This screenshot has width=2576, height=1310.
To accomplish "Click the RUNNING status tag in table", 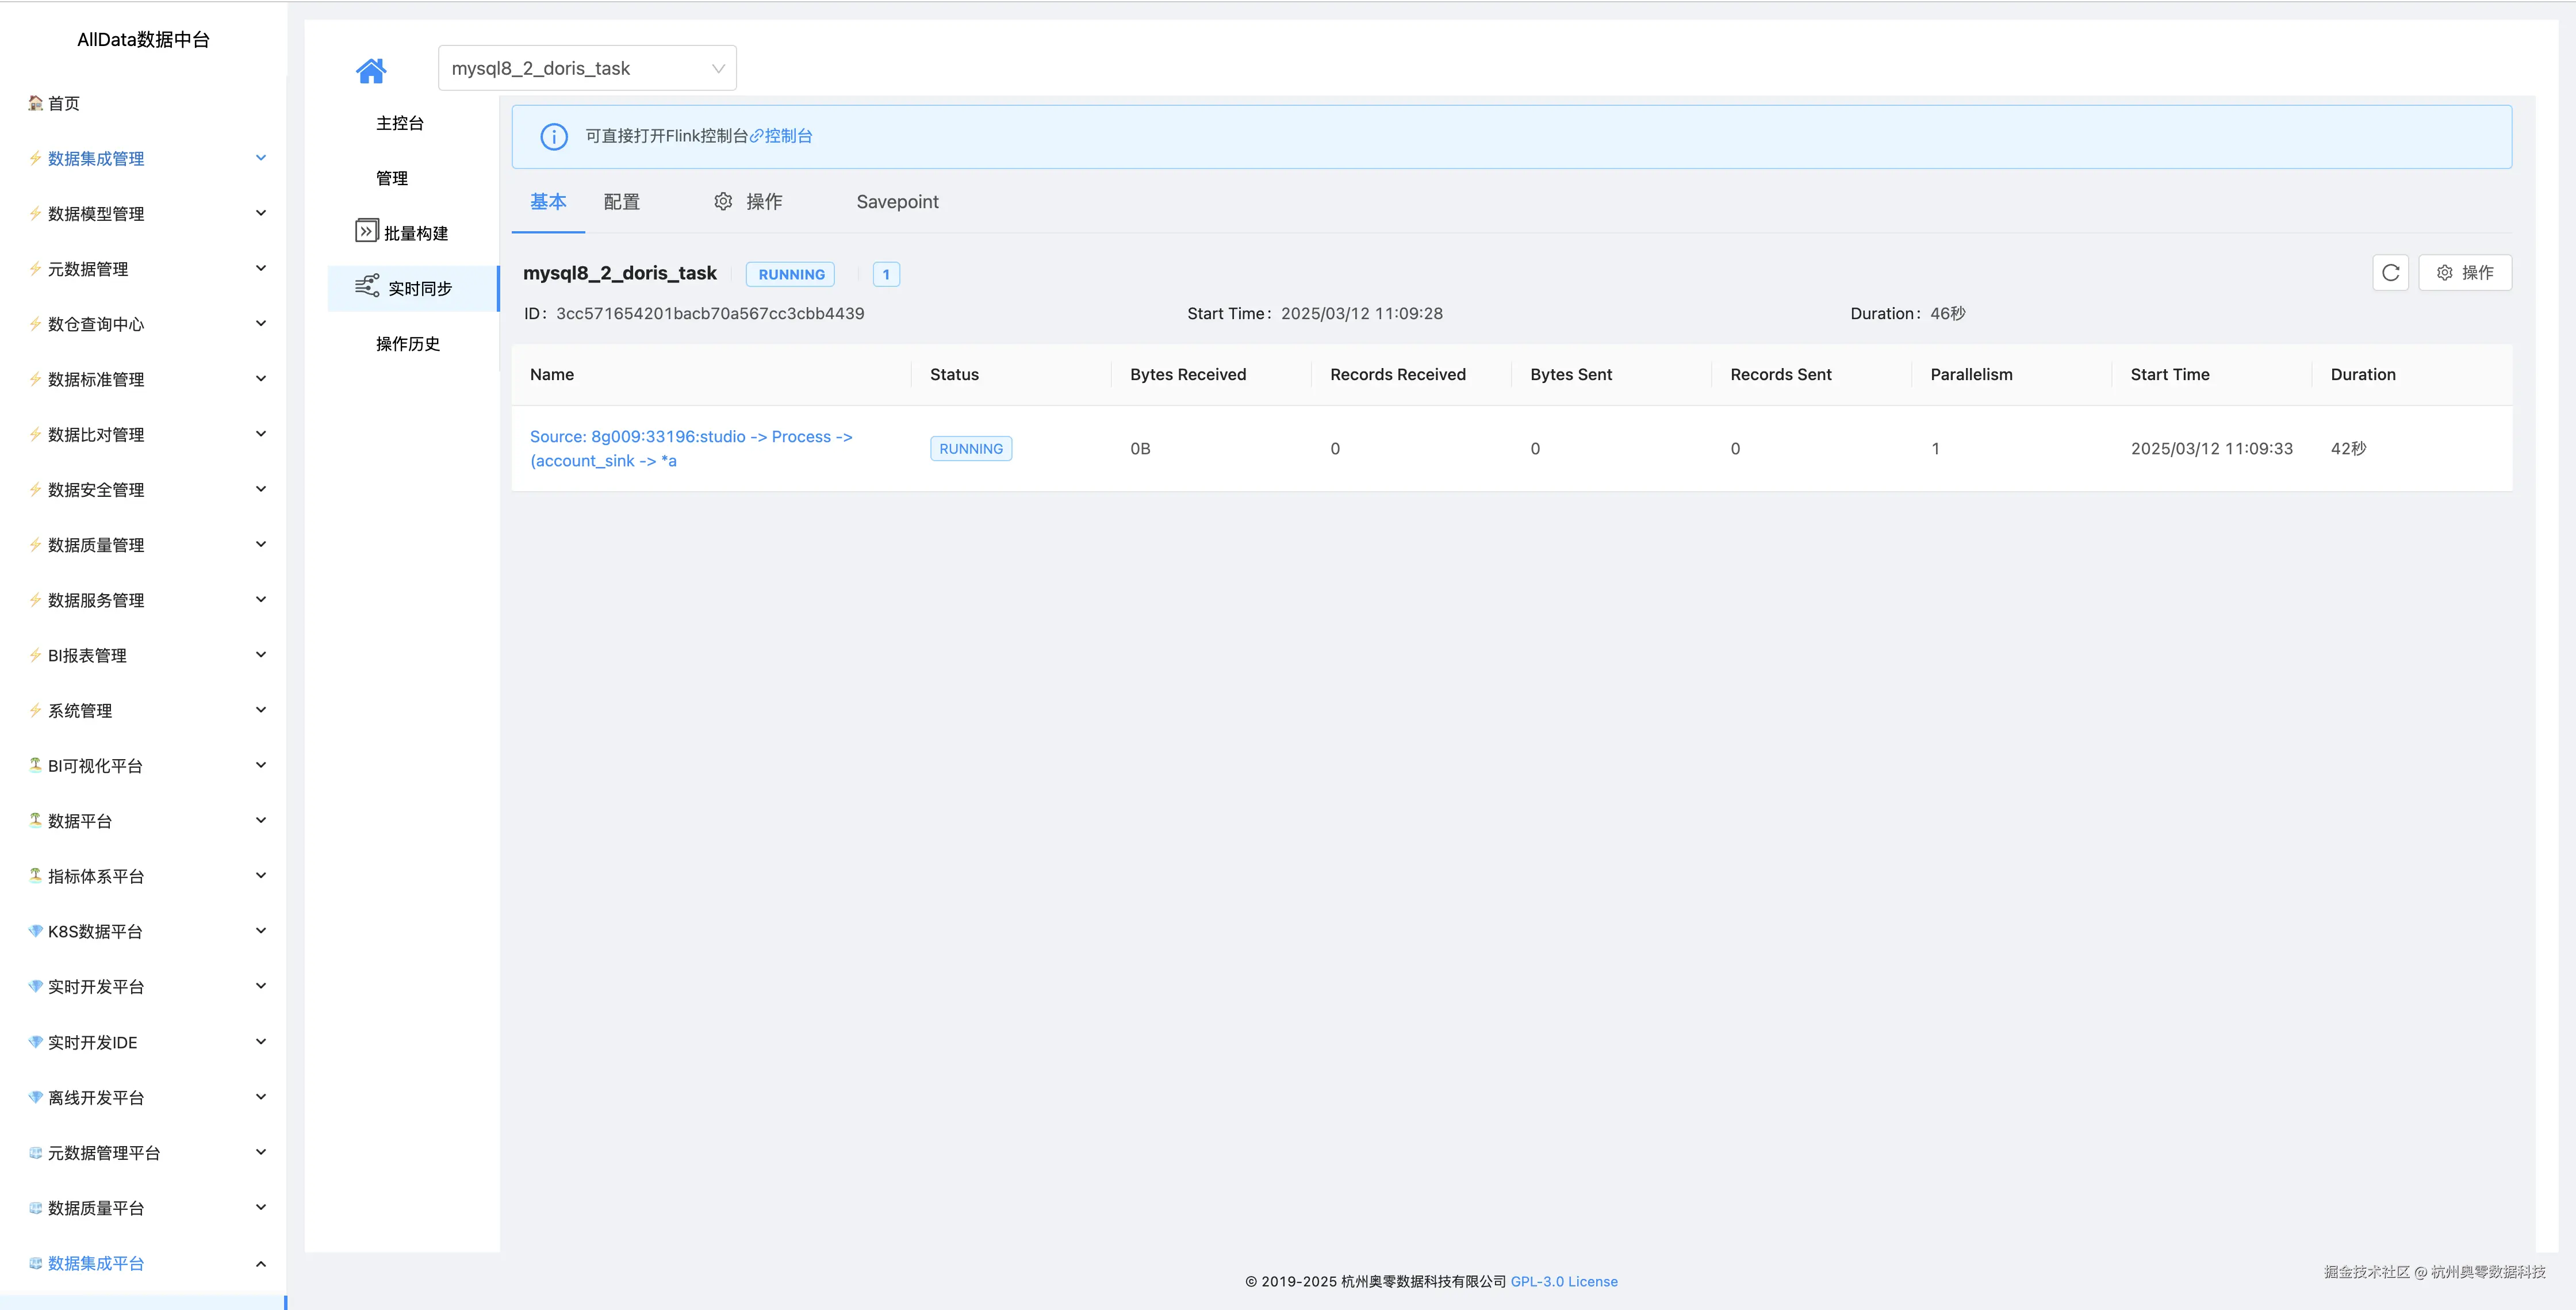I will [970, 449].
